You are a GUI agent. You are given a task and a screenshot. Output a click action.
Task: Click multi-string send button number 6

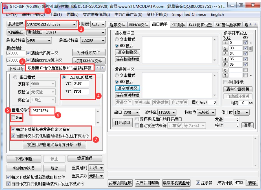coord(225,70)
